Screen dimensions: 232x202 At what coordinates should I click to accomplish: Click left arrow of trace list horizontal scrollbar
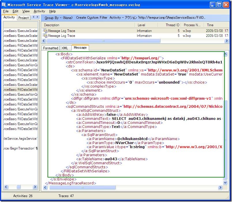click(x=44, y=41)
